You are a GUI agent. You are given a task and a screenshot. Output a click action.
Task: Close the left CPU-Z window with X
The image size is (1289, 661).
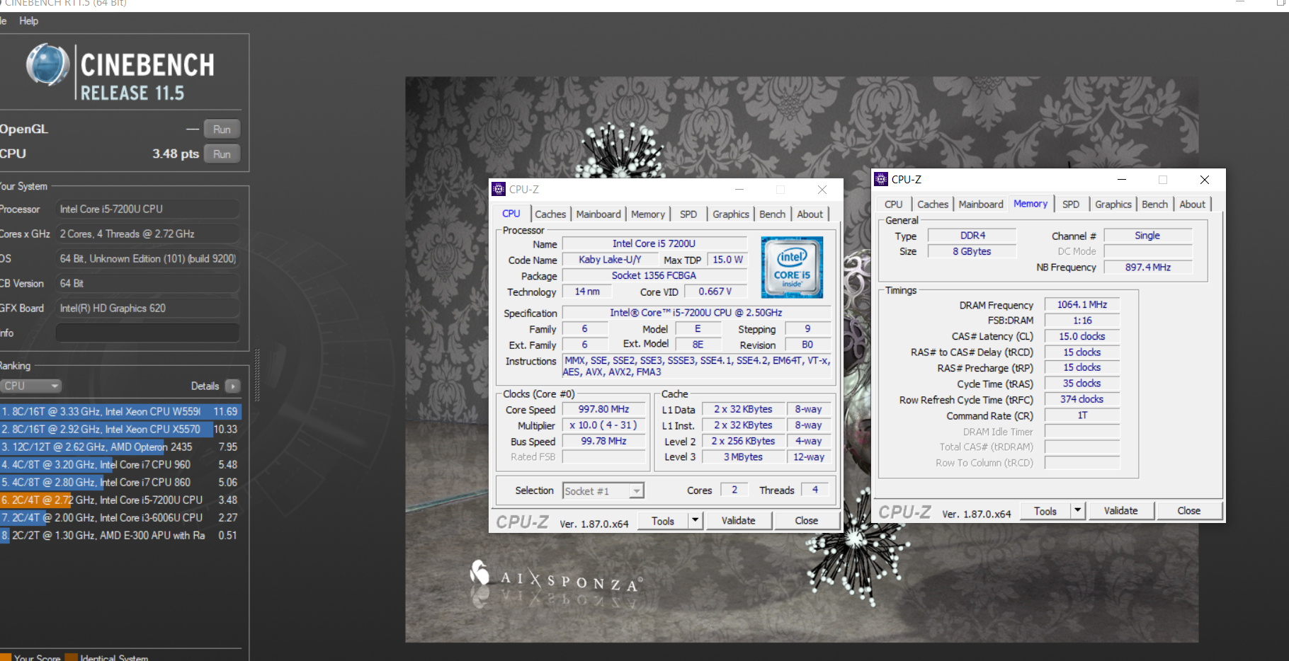click(822, 190)
